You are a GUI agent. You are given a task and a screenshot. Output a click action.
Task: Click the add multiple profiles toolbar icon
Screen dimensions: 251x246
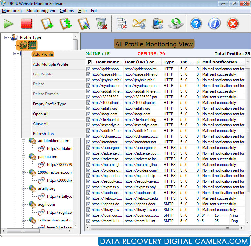tap(66, 24)
